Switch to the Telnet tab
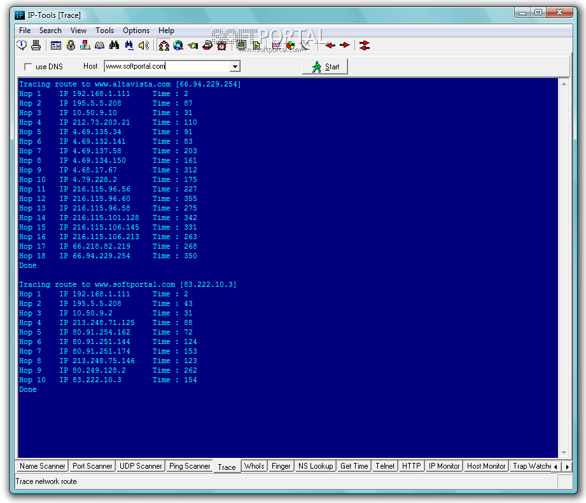 coord(385,466)
